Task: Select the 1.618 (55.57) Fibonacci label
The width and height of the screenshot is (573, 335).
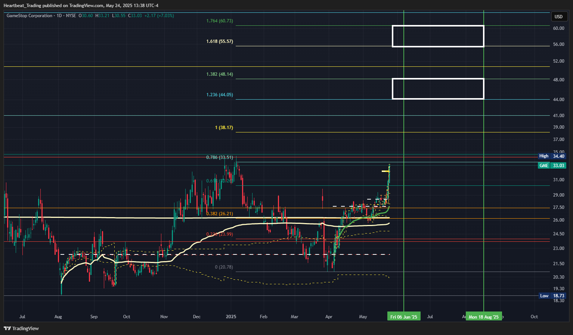Action: coord(220,41)
